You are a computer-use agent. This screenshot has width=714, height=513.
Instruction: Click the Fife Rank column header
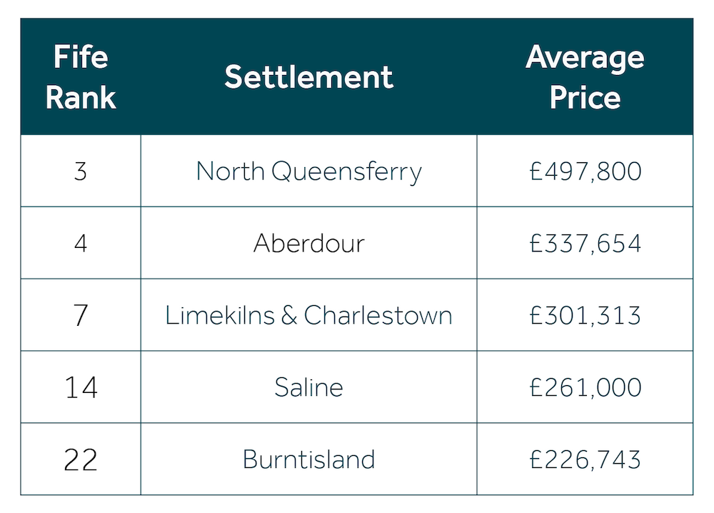click(81, 76)
